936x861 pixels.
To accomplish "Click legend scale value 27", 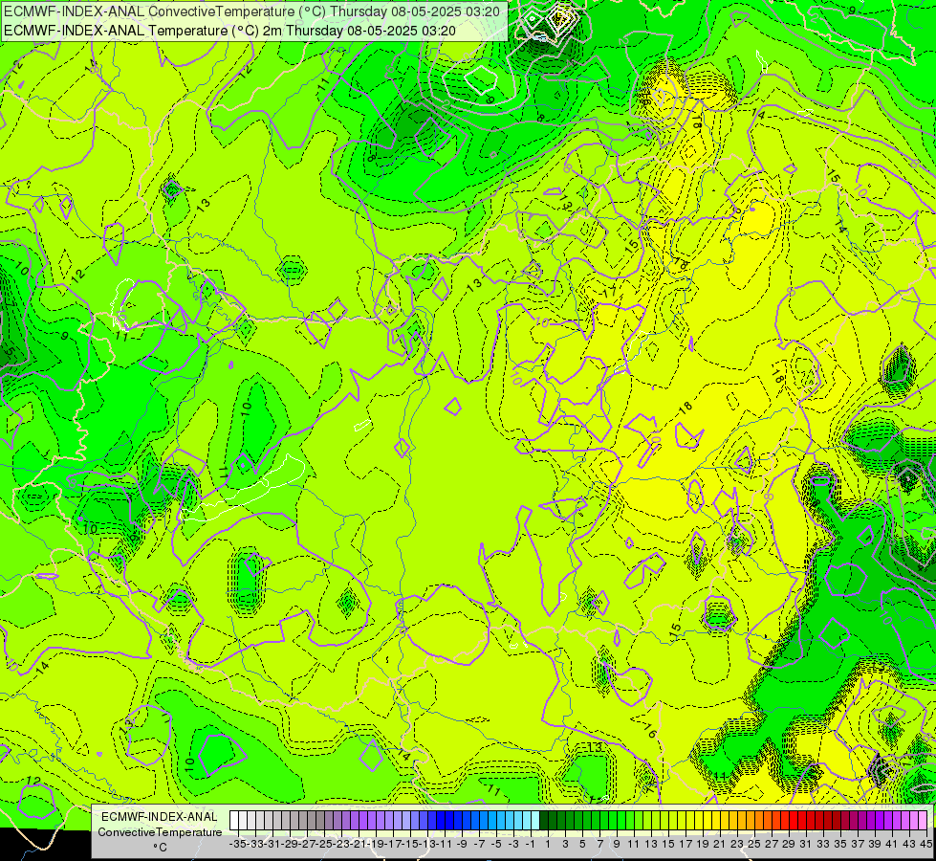I will click(772, 845).
